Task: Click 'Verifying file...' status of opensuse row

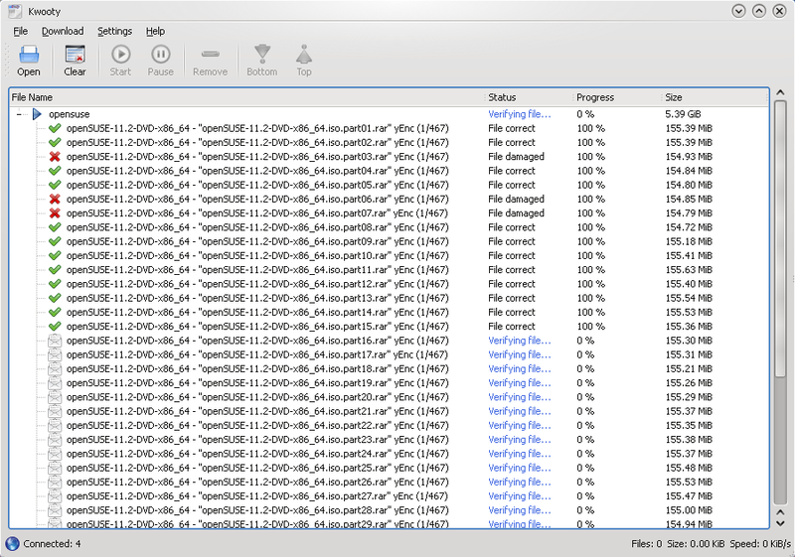Action: pos(519,114)
